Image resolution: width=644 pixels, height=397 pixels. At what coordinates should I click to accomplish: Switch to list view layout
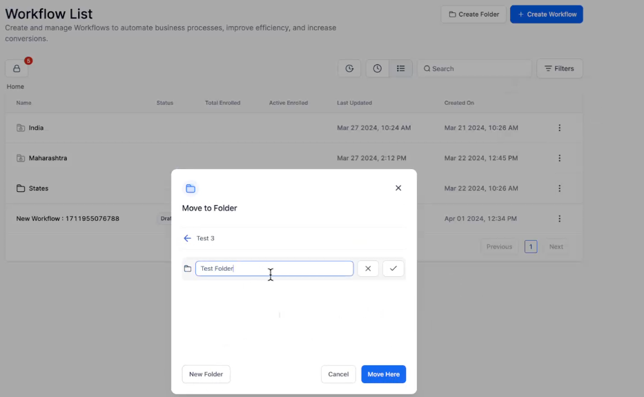pyautogui.click(x=400, y=68)
